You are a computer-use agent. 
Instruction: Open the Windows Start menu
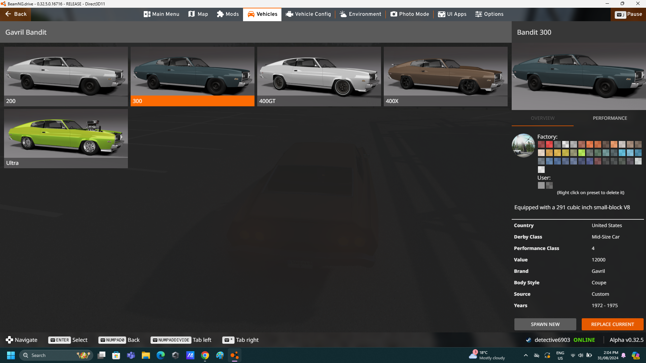[11, 355]
